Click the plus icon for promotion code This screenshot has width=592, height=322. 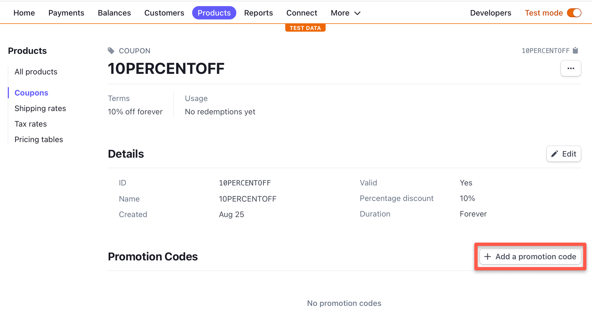[x=488, y=256]
